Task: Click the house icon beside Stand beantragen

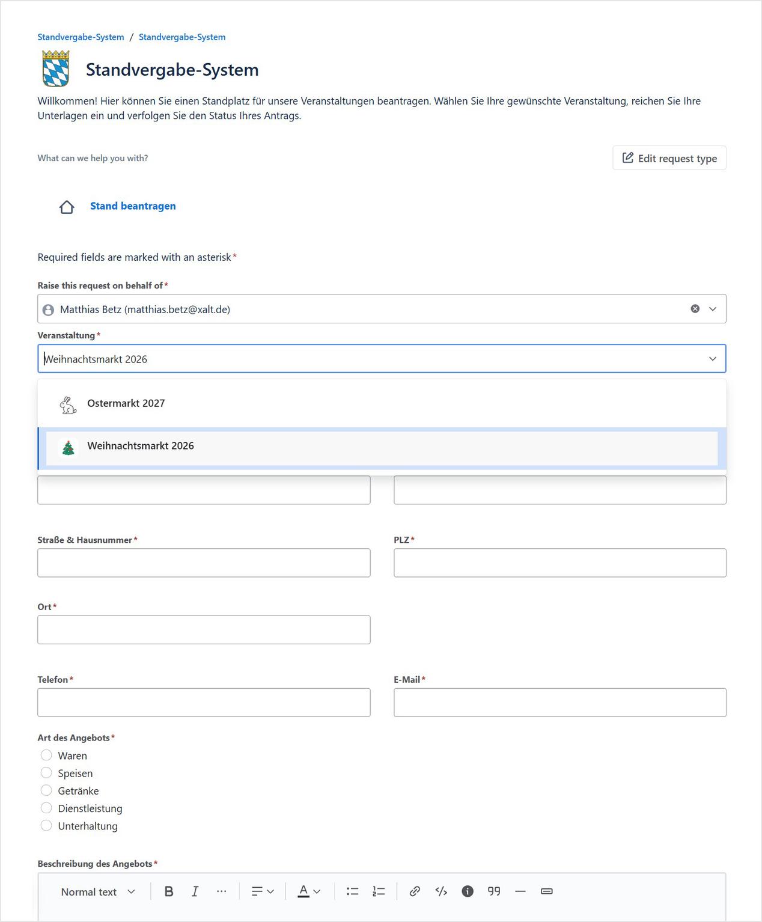Action: (67, 207)
